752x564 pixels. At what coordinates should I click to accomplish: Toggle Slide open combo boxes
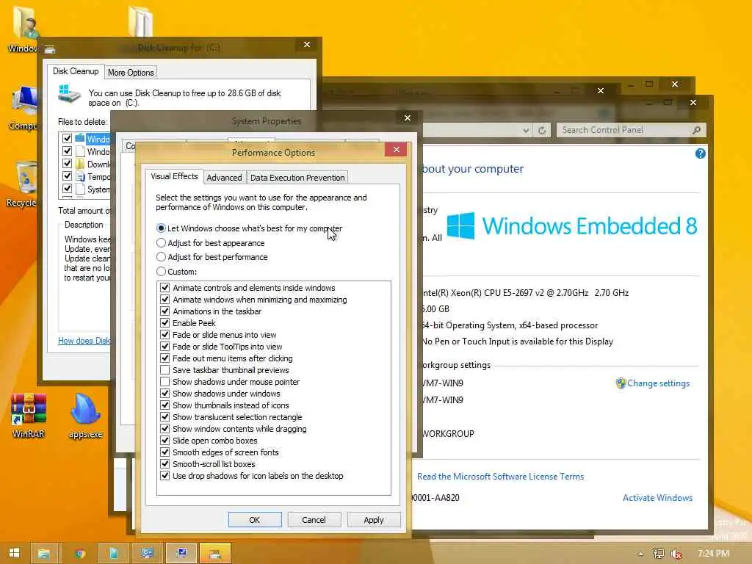(165, 441)
